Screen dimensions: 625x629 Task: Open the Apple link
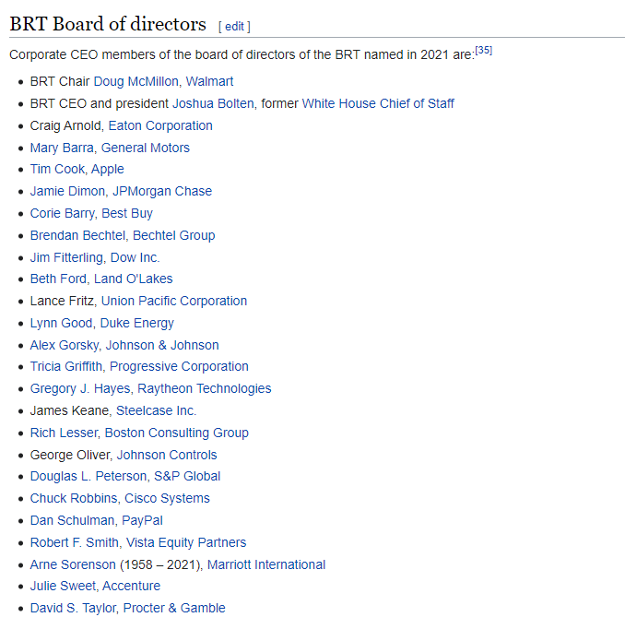(108, 169)
